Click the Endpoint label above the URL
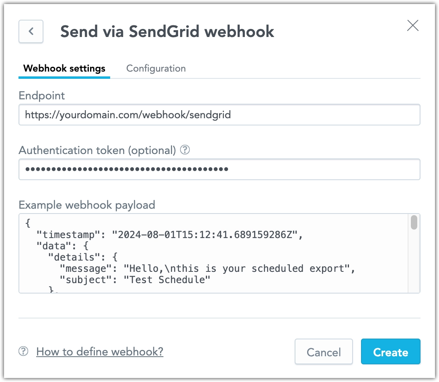Viewport: 439px width, 382px height. (x=41, y=96)
